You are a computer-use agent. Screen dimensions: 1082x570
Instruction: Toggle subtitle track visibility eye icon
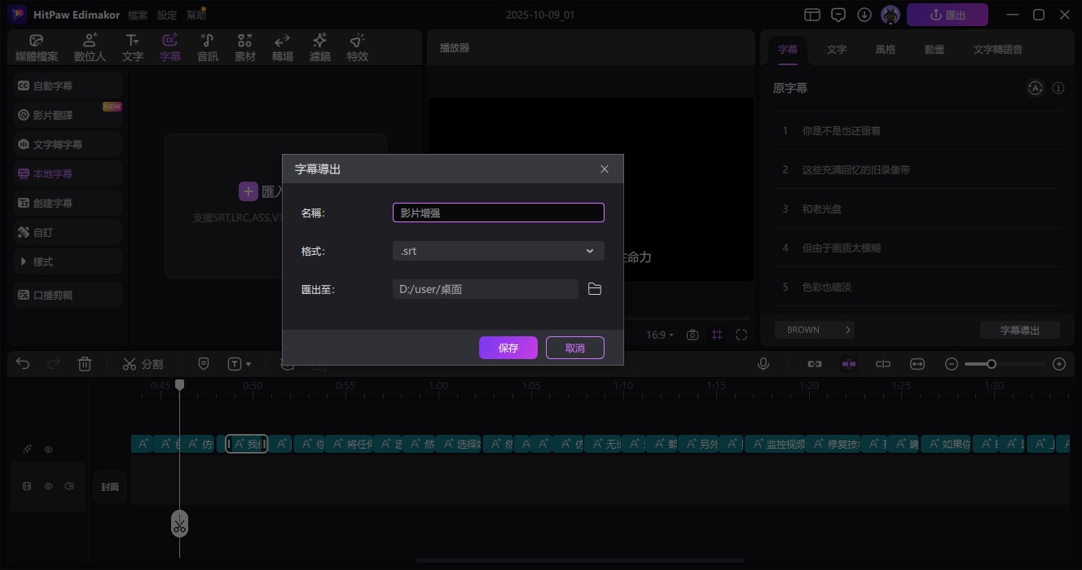click(x=48, y=449)
